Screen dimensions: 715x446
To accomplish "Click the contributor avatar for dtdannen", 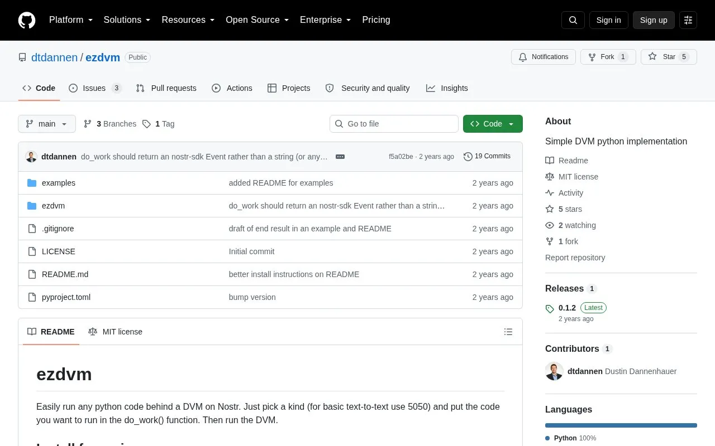I will 554,371.
